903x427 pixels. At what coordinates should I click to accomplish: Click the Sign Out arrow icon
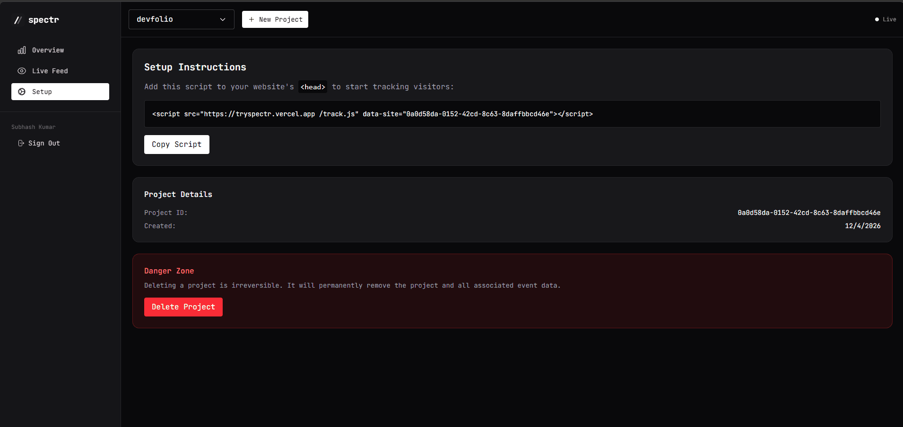click(21, 143)
